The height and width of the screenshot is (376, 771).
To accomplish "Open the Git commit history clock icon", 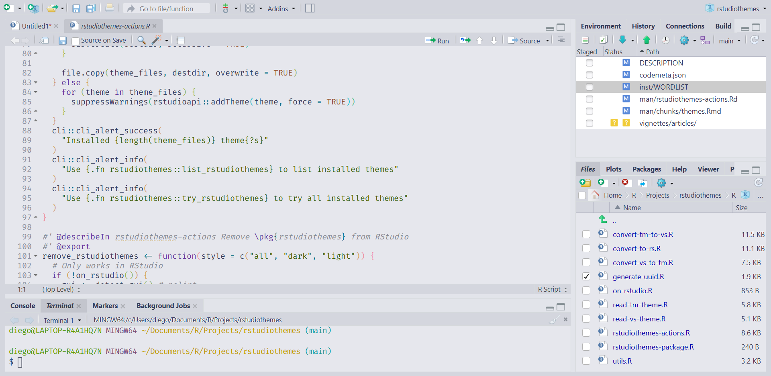I will [x=665, y=40].
